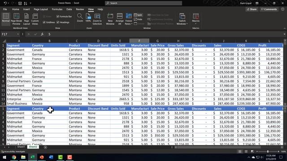Click the feedback smiley icon
This screenshot has width=287, height=161.
pyautogui.click(x=283, y=9)
